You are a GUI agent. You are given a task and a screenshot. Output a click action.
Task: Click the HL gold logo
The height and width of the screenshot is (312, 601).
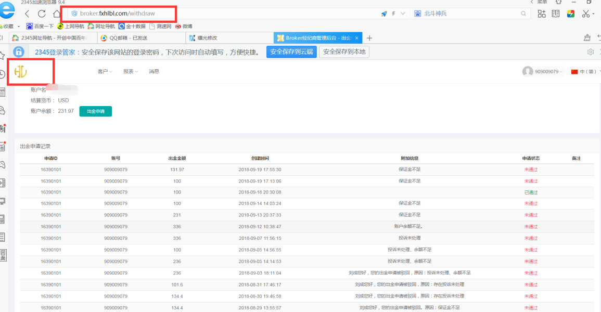click(x=21, y=72)
